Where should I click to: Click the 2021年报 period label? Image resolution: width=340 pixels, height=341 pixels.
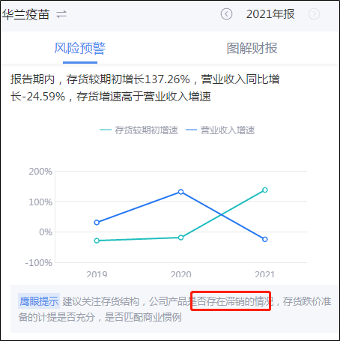coord(270,14)
